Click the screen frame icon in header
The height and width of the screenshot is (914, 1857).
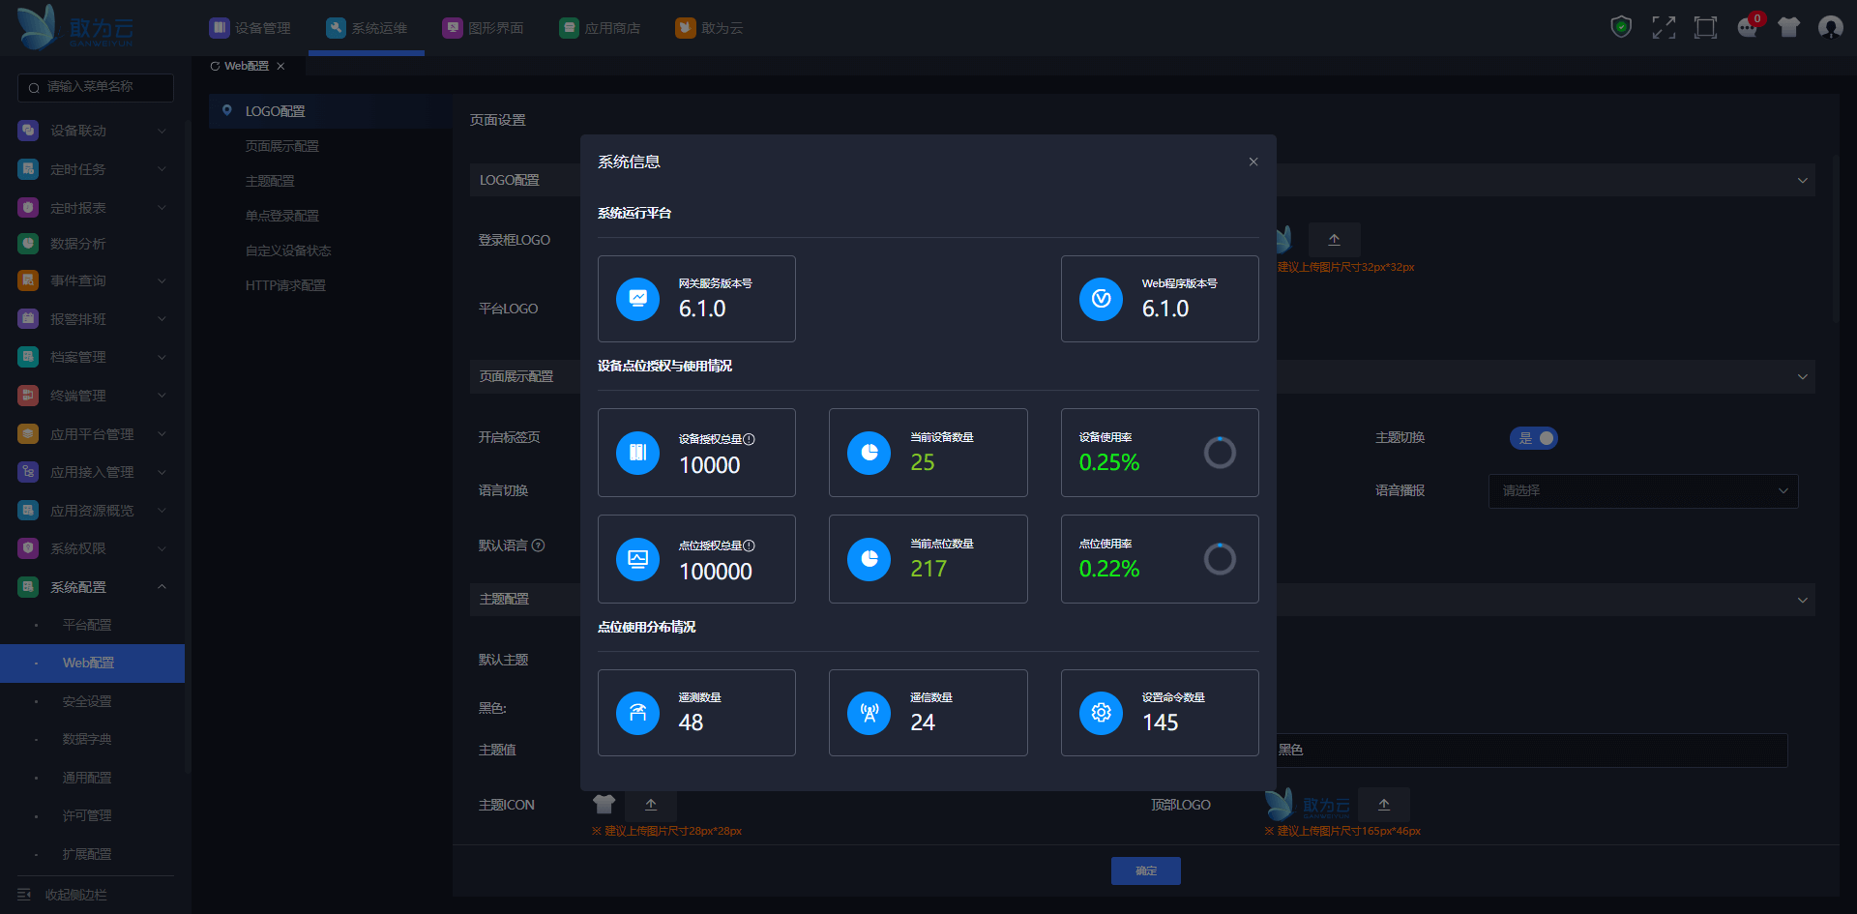click(x=1705, y=27)
